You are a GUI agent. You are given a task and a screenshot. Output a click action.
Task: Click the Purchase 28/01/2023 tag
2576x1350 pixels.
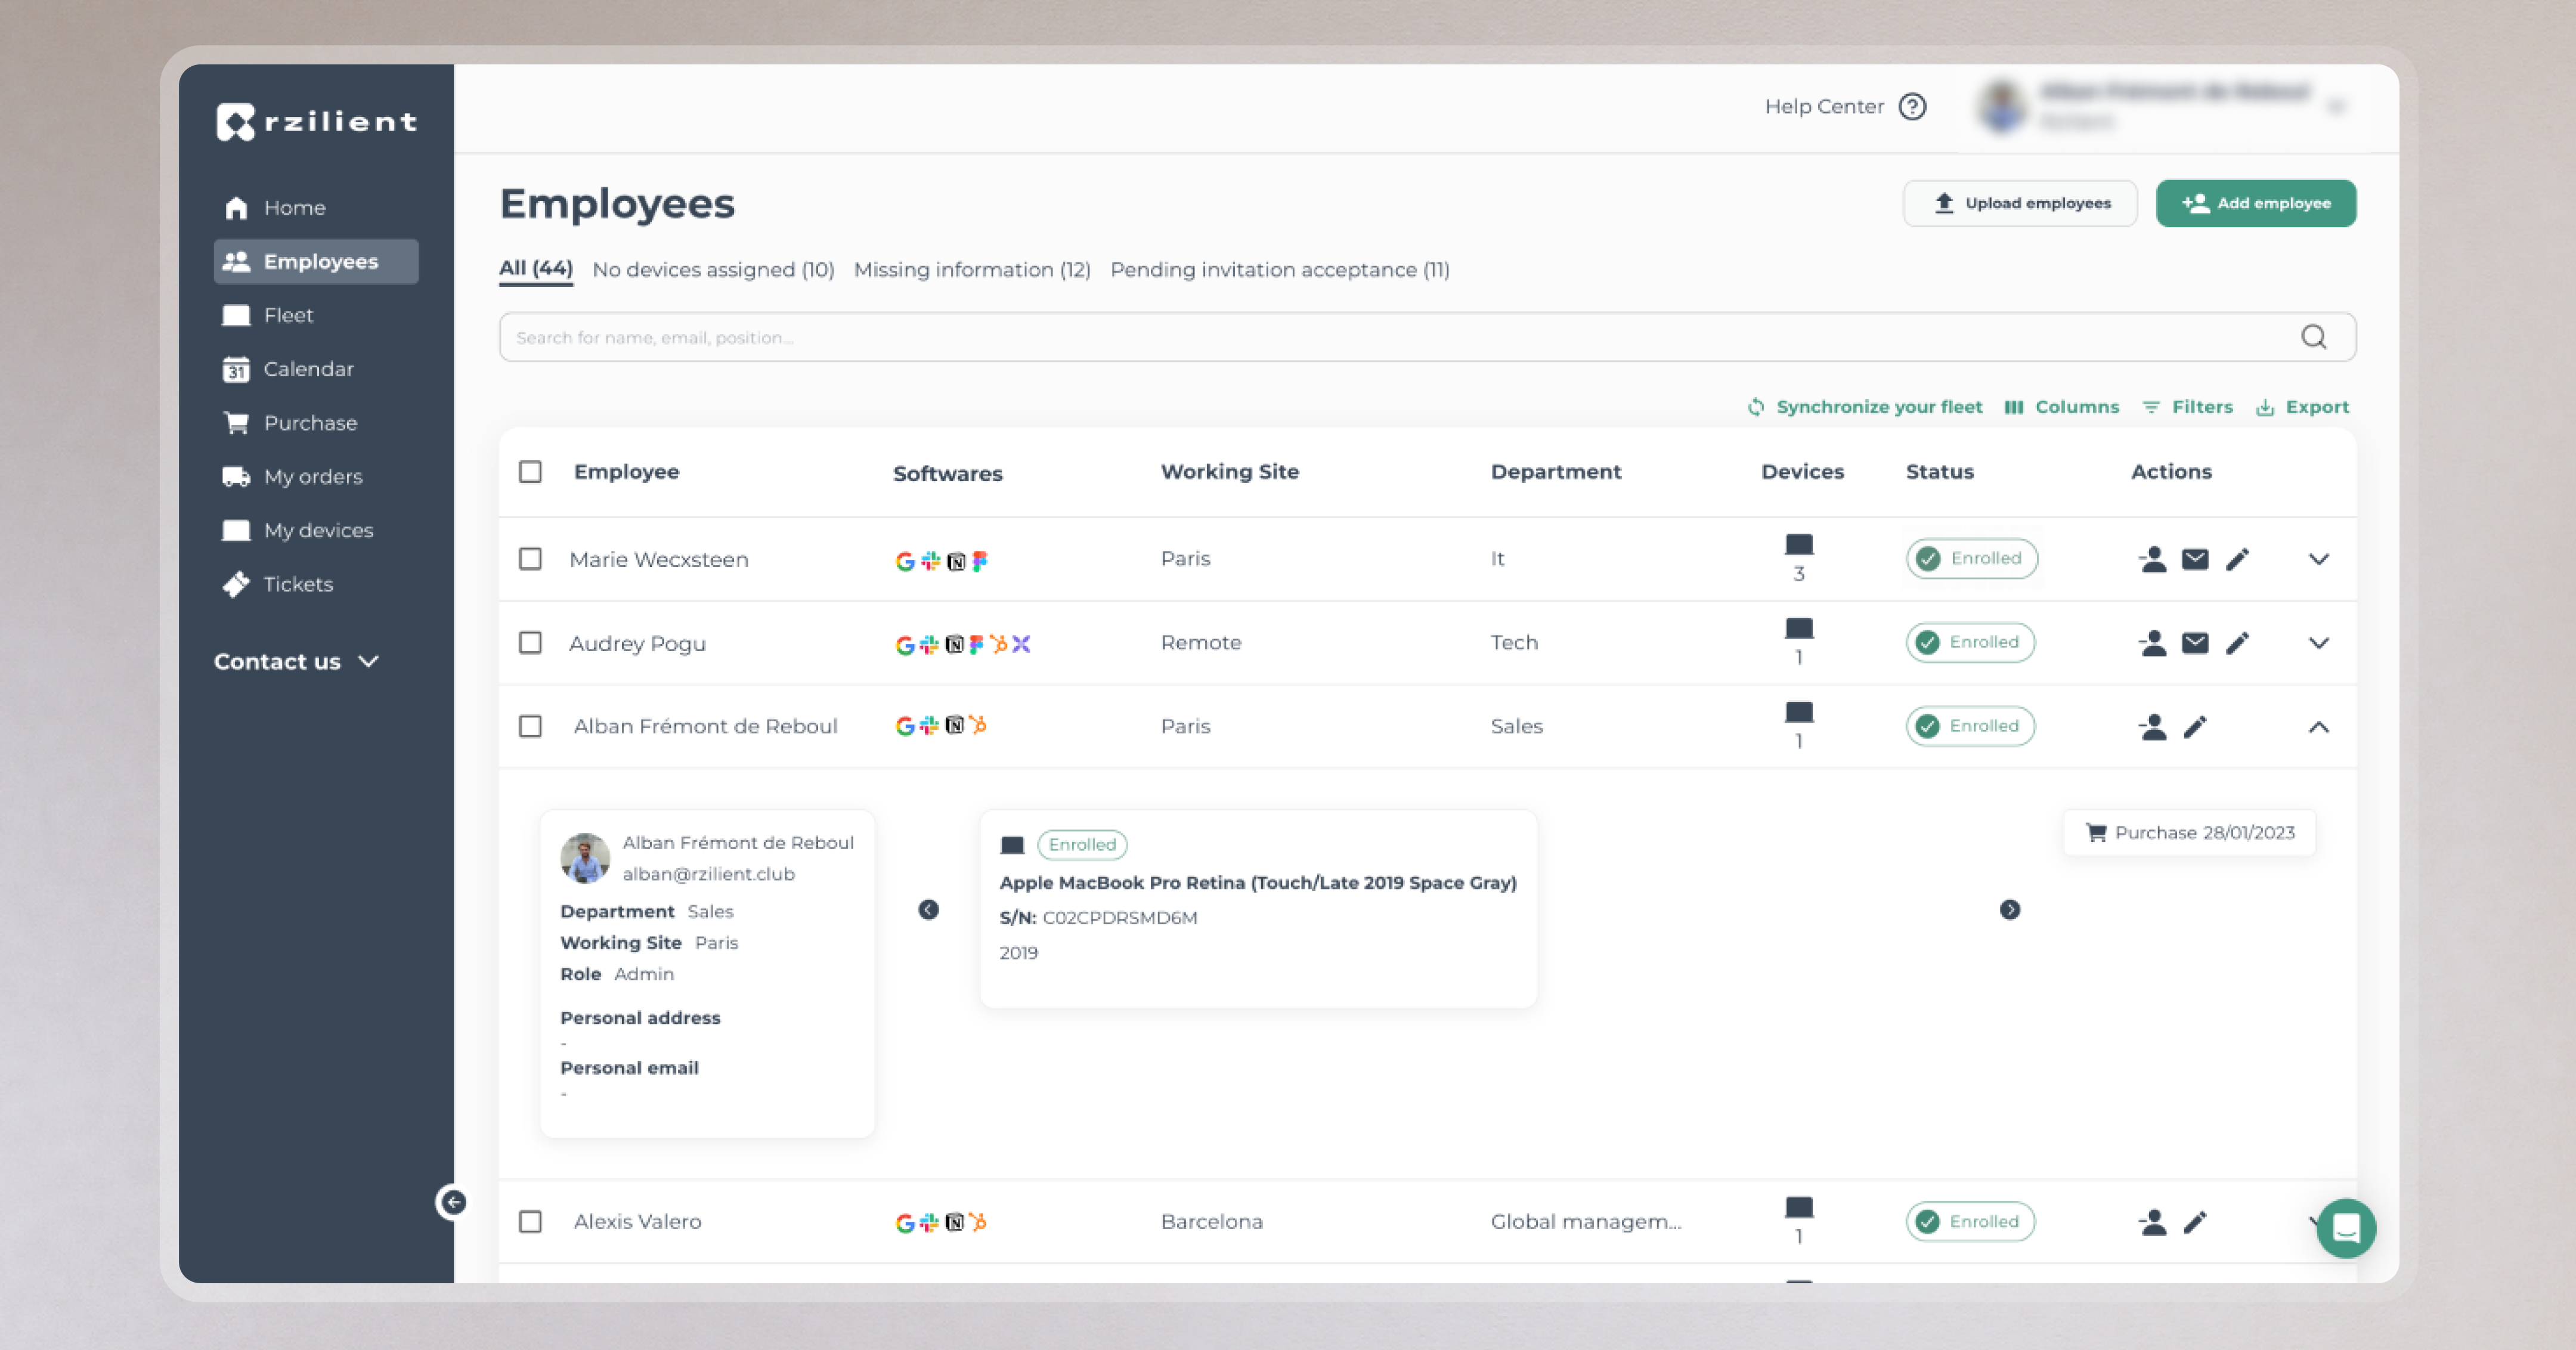click(x=2190, y=833)
